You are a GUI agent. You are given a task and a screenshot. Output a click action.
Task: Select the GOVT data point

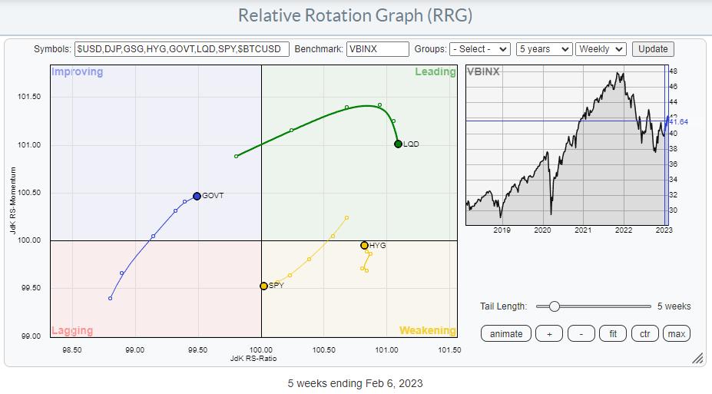(197, 196)
